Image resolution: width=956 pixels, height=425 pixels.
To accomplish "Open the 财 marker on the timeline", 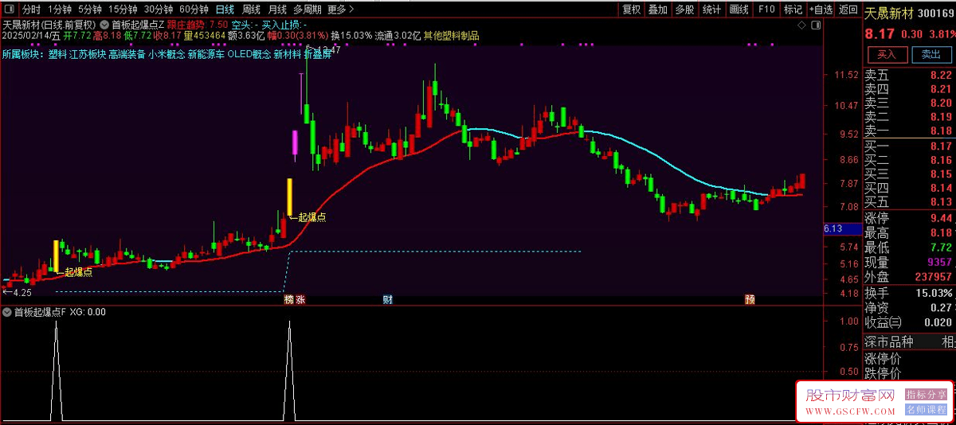I will (388, 300).
